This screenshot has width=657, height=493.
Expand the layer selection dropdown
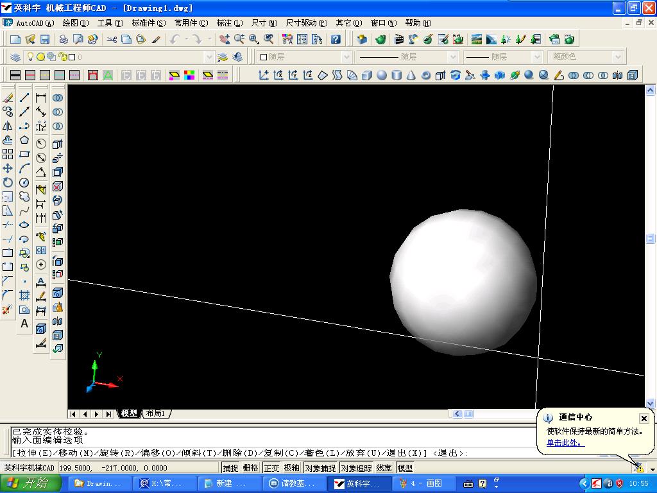pos(209,57)
